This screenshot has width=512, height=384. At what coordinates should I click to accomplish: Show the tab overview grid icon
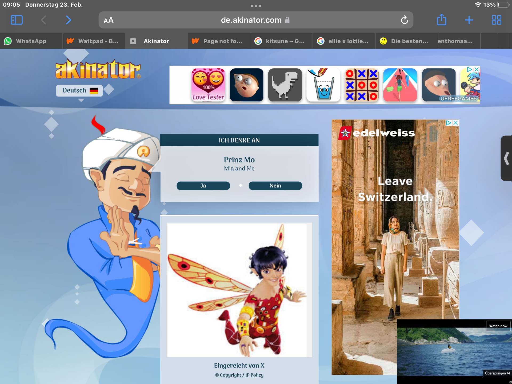coord(496,20)
